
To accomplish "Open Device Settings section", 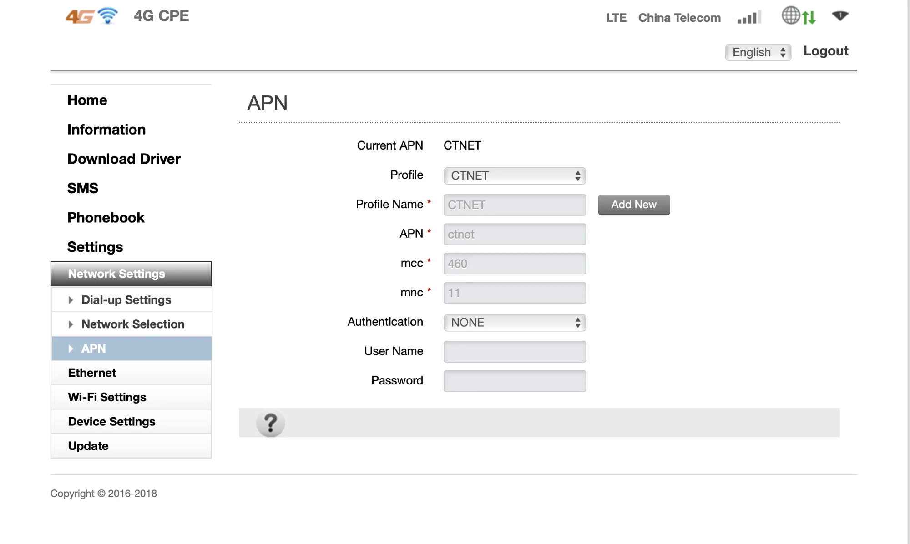I will (x=131, y=422).
